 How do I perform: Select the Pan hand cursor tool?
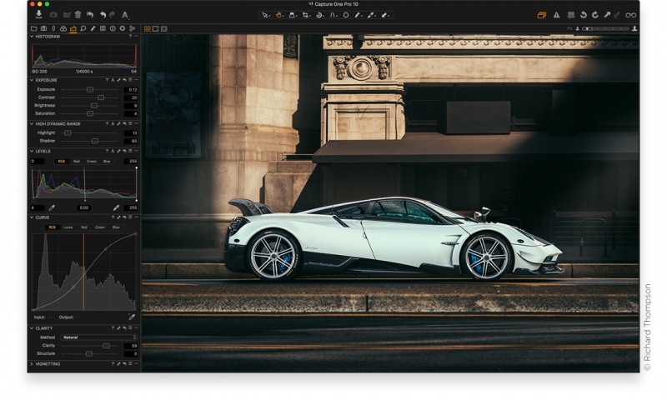pos(279,15)
